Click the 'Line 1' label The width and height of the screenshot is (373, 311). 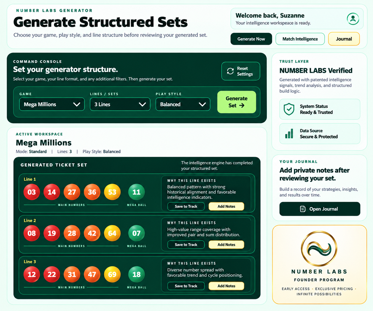point(30,179)
